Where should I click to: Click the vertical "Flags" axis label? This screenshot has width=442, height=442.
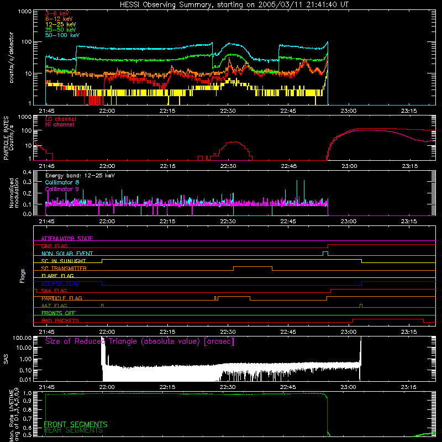coord(22,276)
